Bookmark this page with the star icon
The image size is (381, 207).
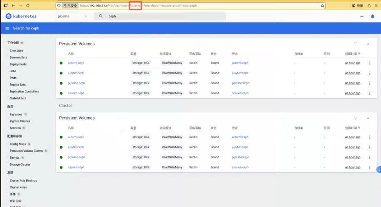click(x=322, y=6)
